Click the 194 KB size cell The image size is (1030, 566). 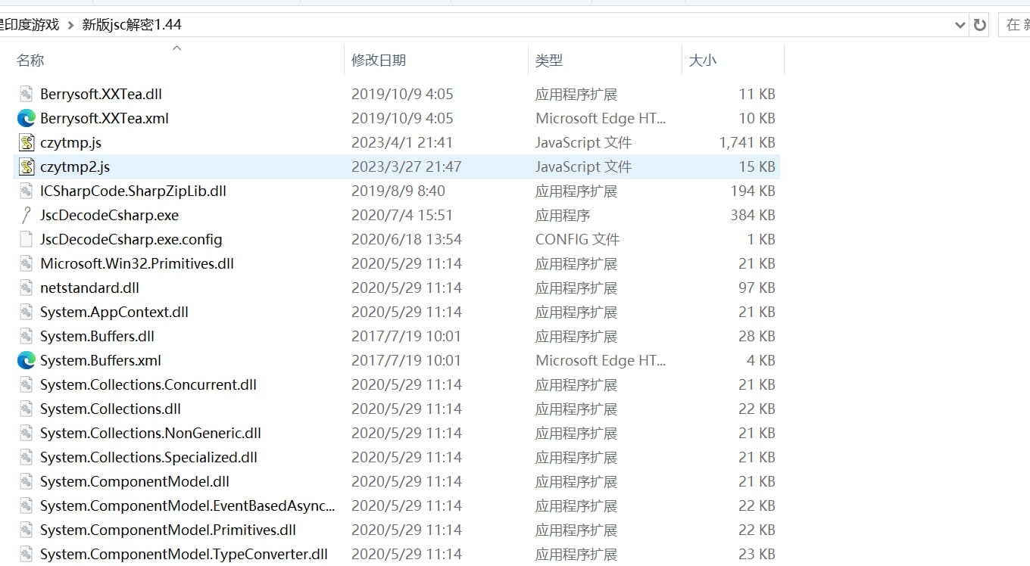(x=753, y=191)
